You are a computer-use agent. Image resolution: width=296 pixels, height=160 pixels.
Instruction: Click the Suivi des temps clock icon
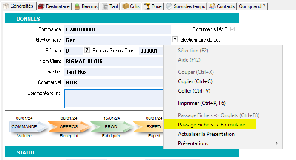pos(169,6)
